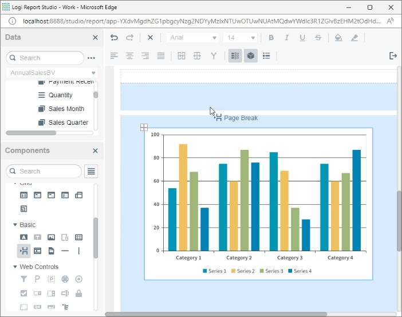Collapse the Web Controls section

click(x=15, y=267)
